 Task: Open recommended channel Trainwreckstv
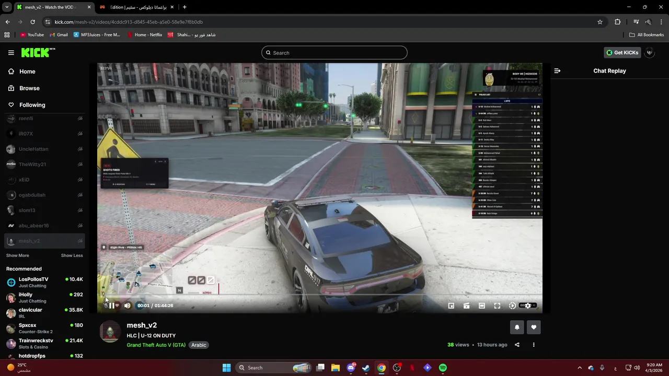click(44, 344)
